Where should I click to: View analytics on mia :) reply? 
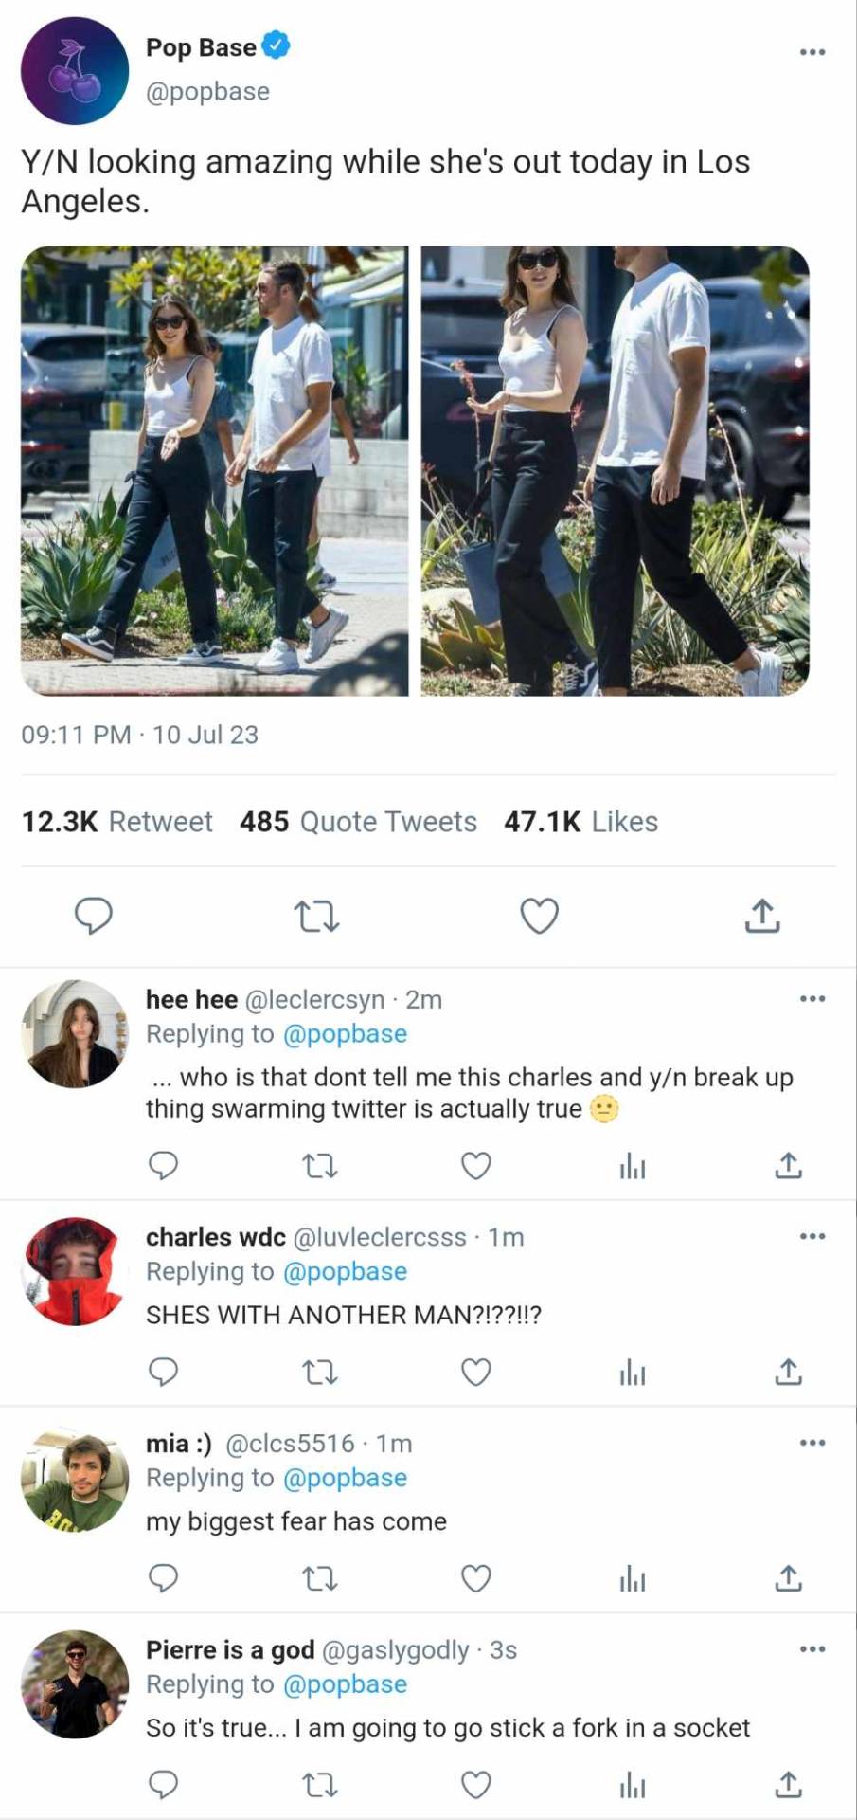(633, 1579)
